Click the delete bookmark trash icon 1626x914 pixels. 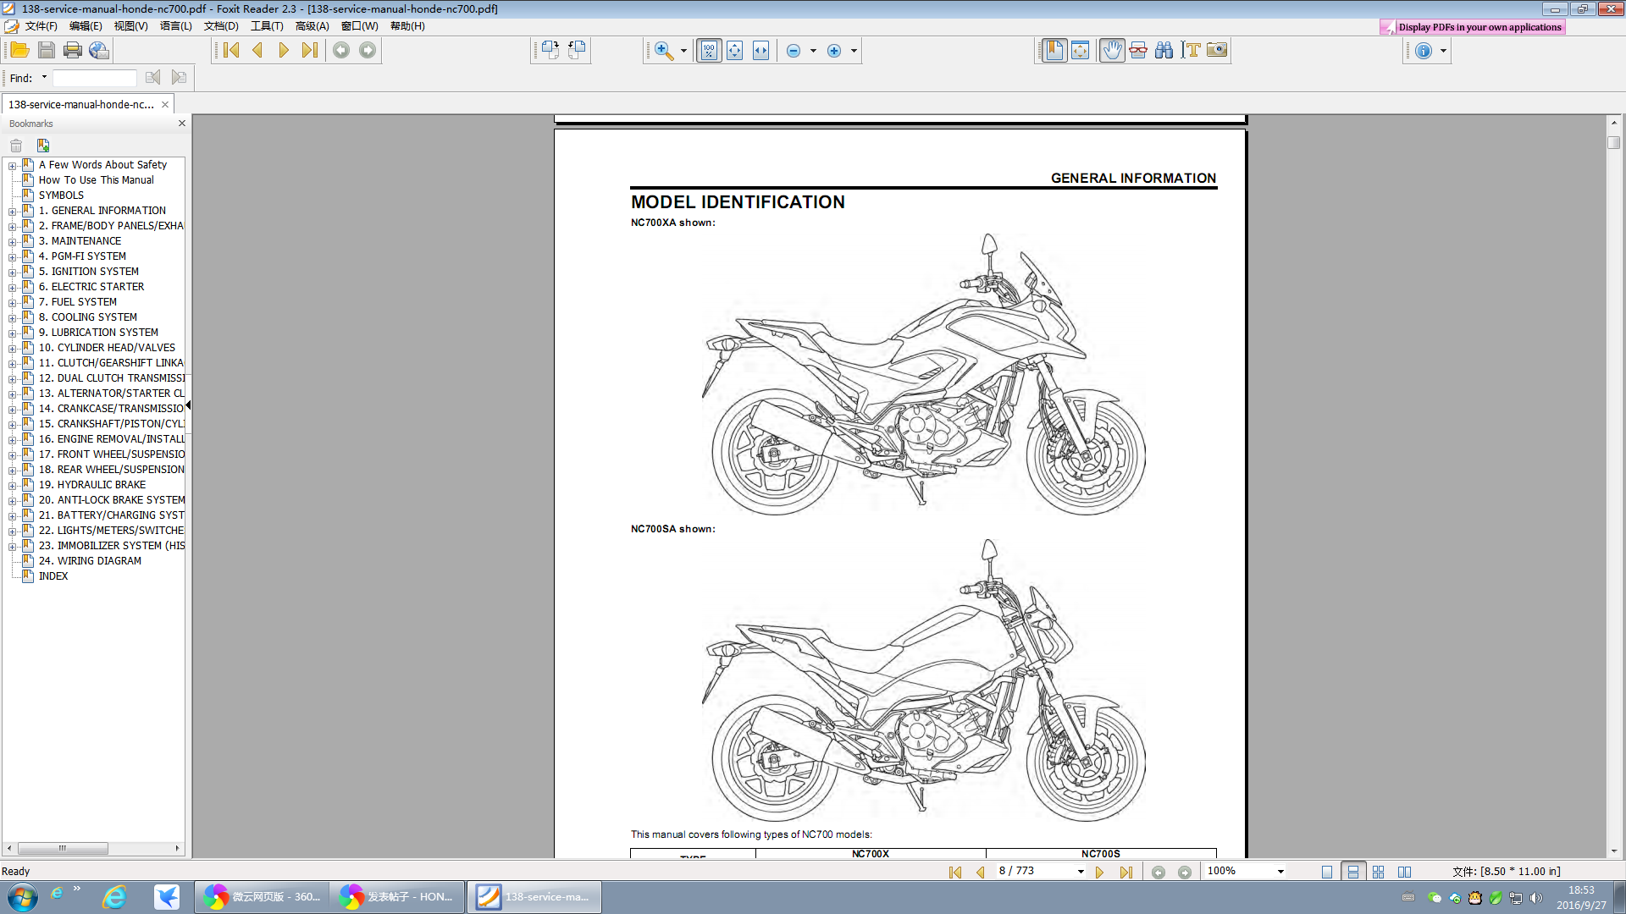(x=16, y=146)
